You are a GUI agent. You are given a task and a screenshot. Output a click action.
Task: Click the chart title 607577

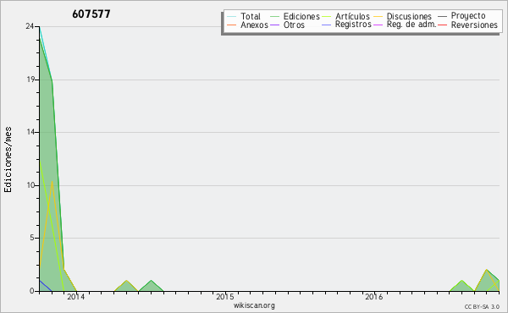point(91,14)
